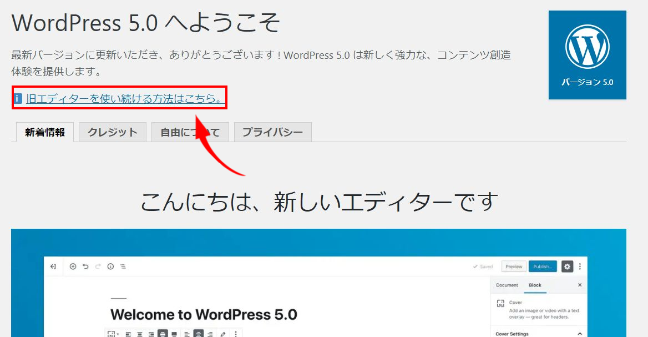Switch to the Document sidebar tab
The image size is (648, 337).
click(507, 285)
